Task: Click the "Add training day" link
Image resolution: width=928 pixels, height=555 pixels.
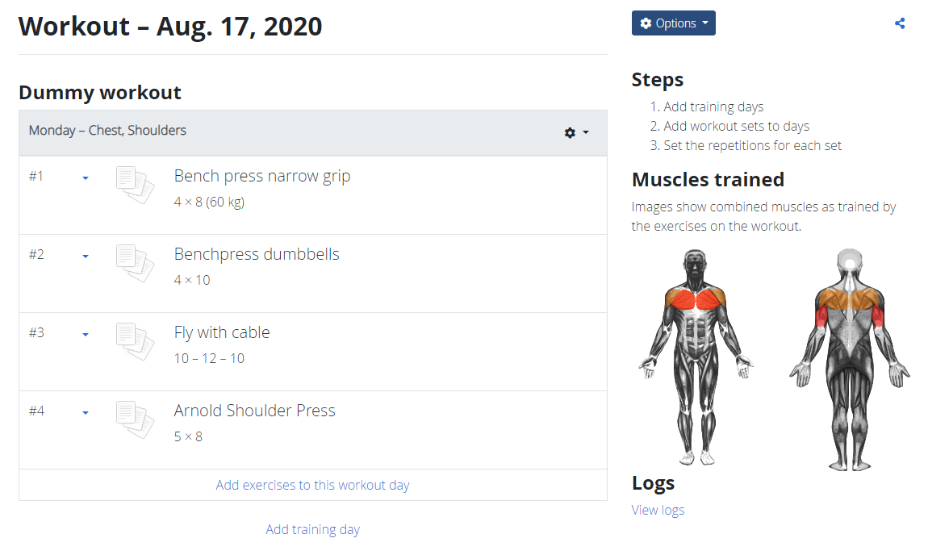Action: [x=312, y=529]
